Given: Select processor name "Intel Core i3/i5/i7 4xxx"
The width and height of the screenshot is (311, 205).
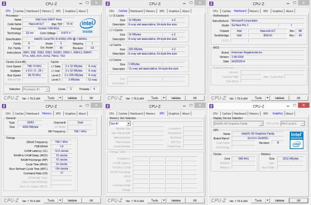Looking at the screenshot, I should point(49,19).
